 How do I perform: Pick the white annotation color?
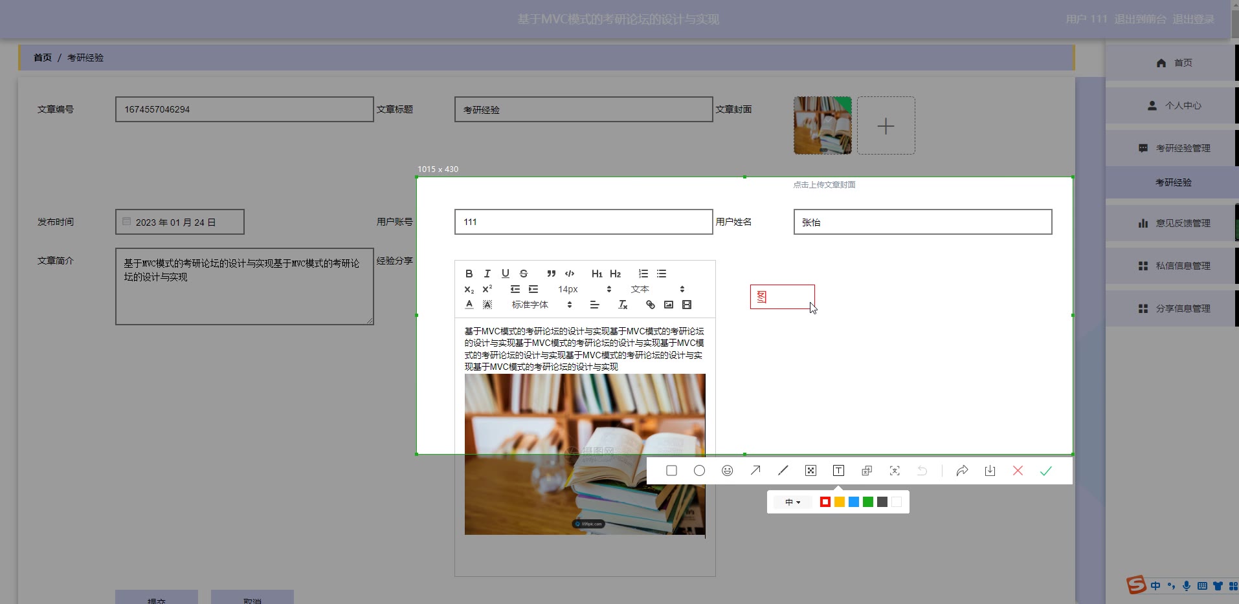pyautogui.click(x=897, y=502)
